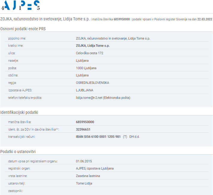This screenshot has width=213, height=195.
Task: Click the date 22.03.2022 in the header
Action: 205,19
